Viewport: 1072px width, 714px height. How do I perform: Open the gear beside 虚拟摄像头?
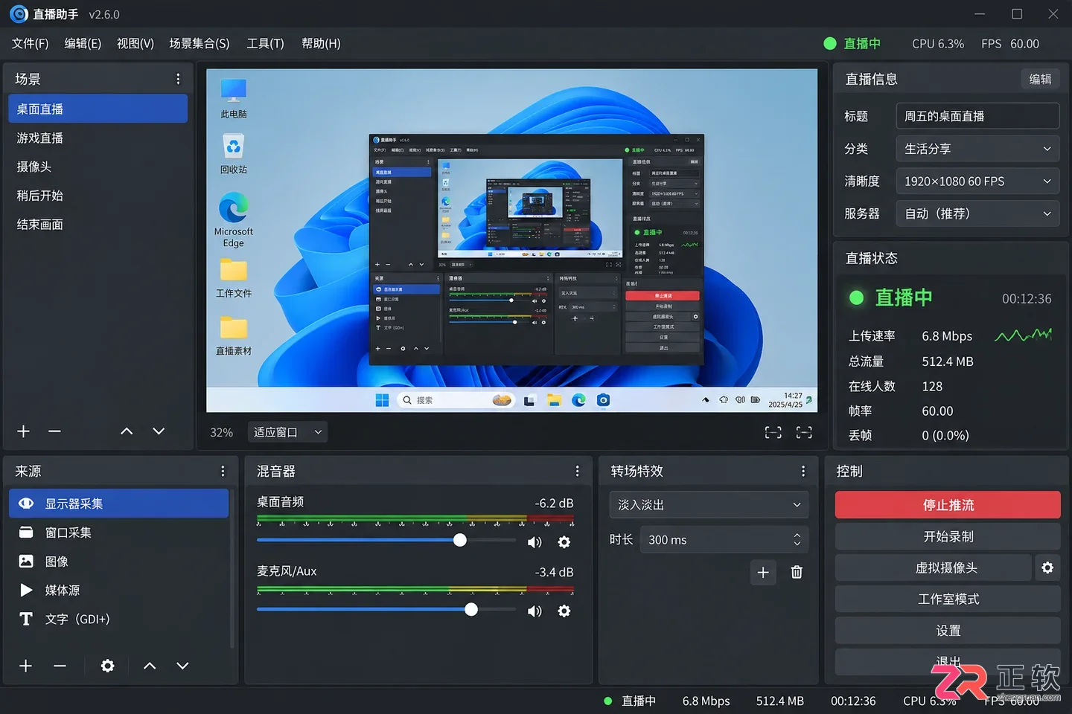pyautogui.click(x=1047, y=567)
